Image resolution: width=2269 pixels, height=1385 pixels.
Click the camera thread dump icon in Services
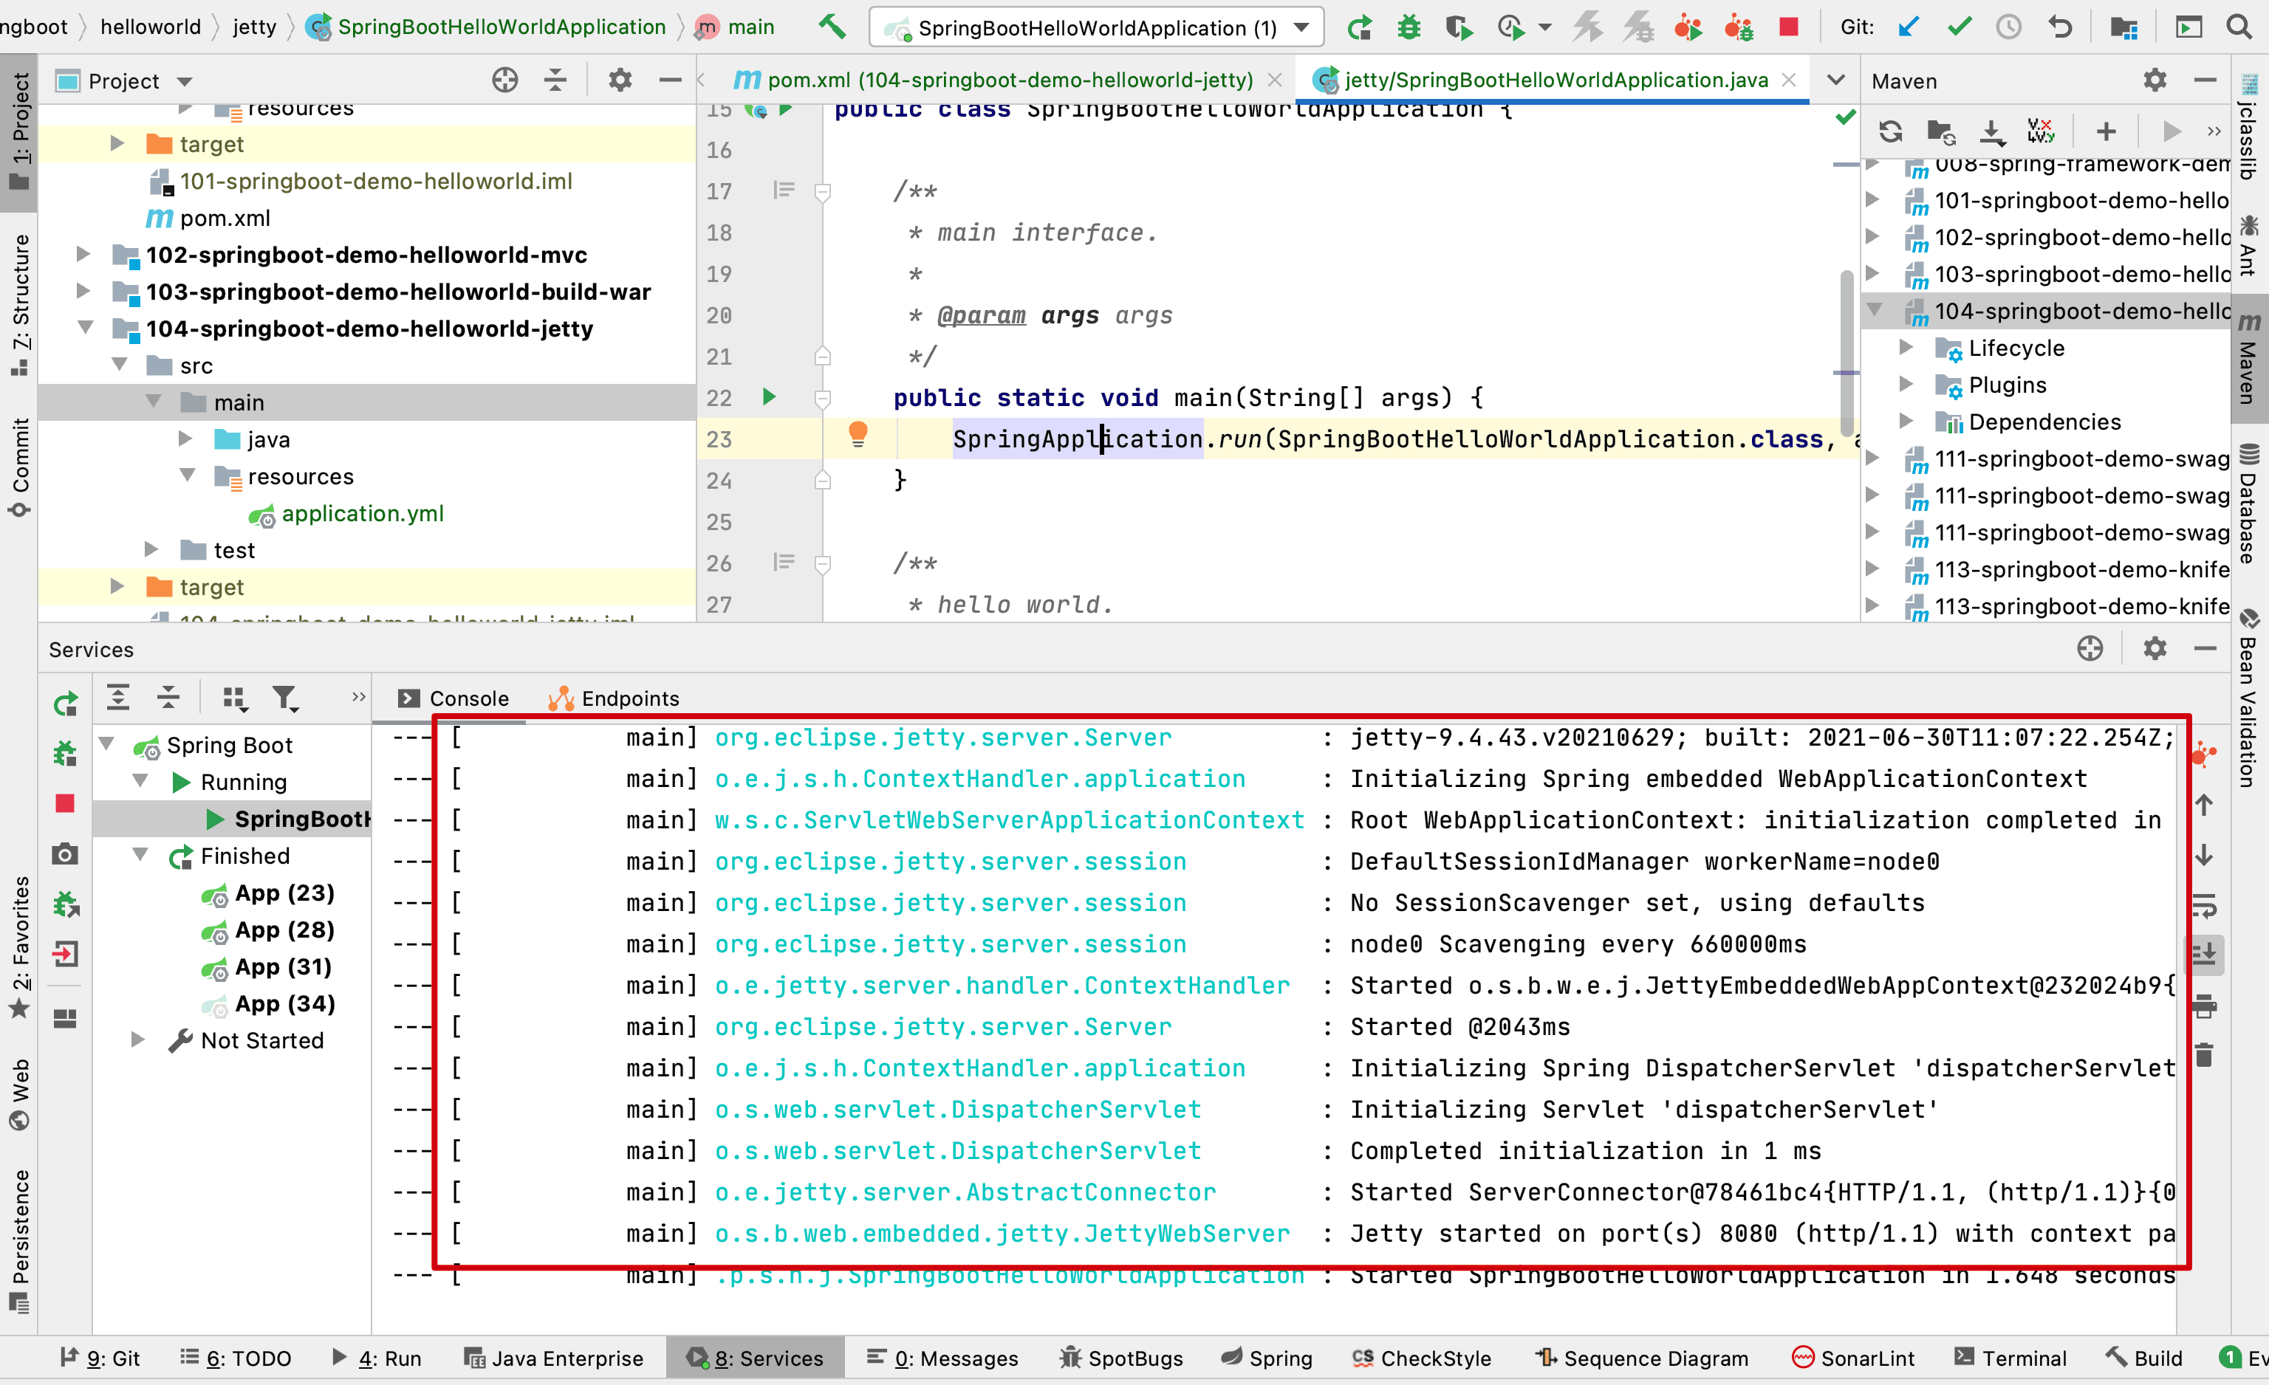coord(64,854)
